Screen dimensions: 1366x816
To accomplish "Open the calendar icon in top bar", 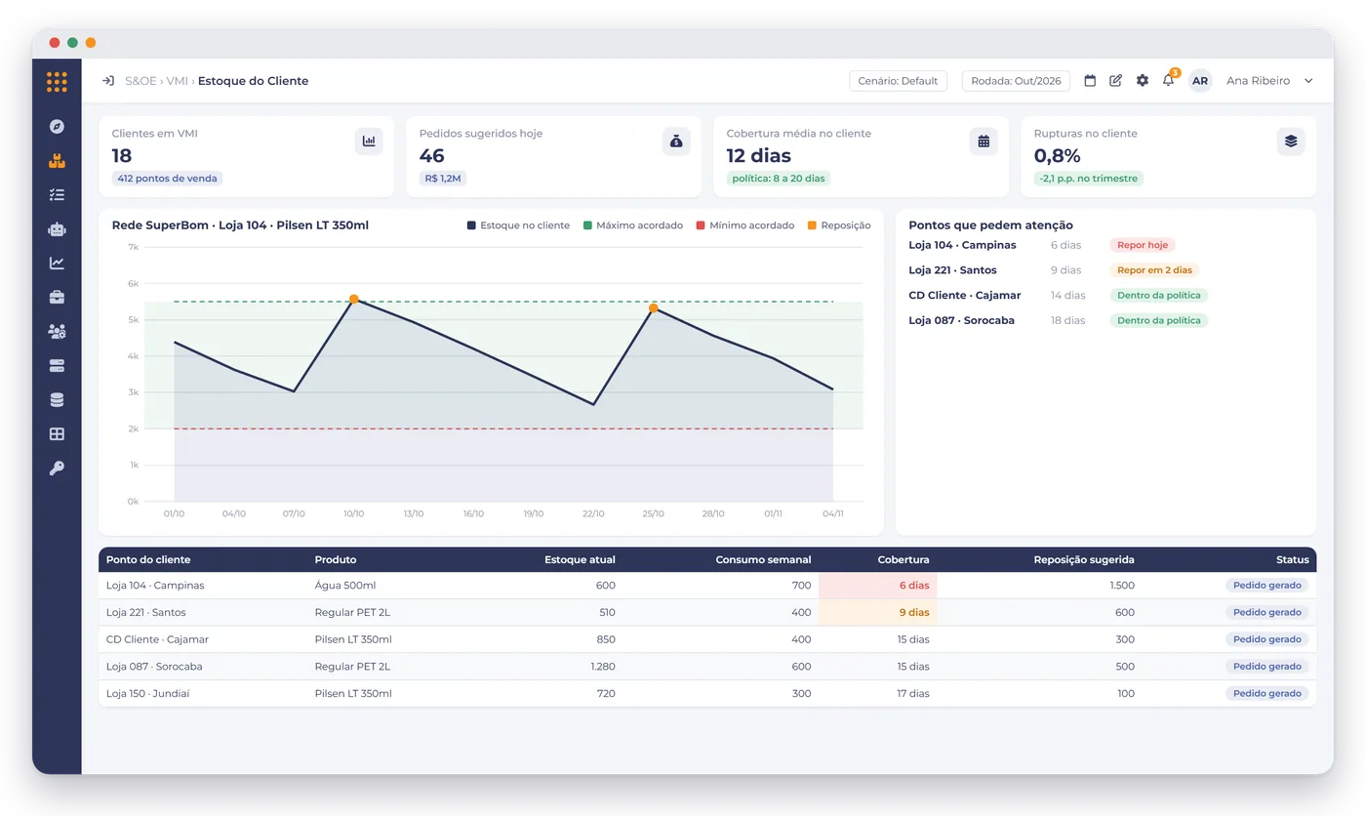I will coord(1091,81).
